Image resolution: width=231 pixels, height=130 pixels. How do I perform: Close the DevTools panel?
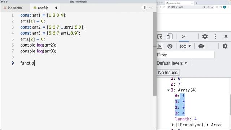(x=226, y=36)
